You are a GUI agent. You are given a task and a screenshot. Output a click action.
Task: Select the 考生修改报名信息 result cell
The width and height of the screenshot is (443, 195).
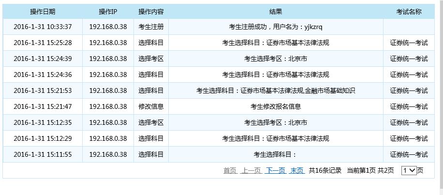point(276,106)
